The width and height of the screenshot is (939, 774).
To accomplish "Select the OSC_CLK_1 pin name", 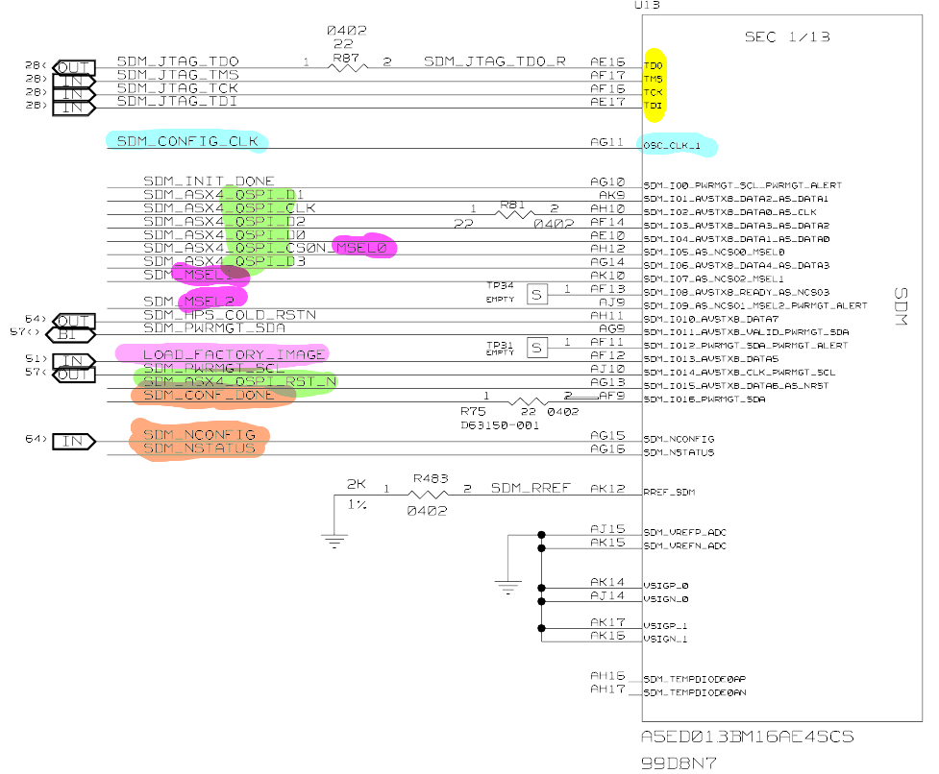I will (x=672, y=145).
